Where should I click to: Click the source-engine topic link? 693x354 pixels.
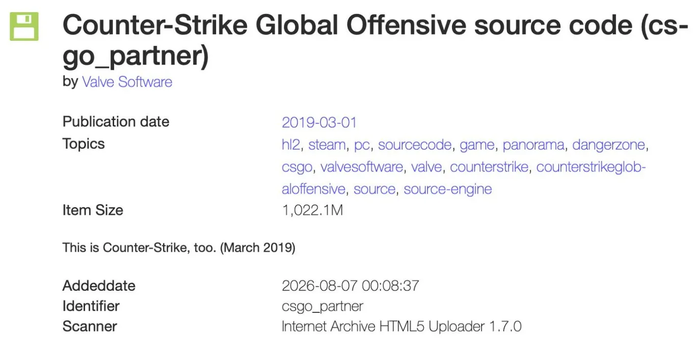(448, 189)
